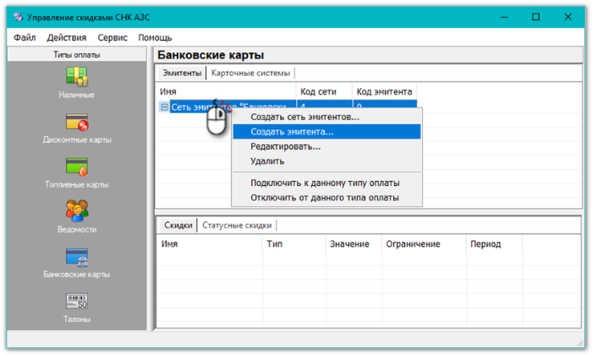Select the Топливные карты icon
Viewport: 592px width, 355px height.
[x=77, y=167]
